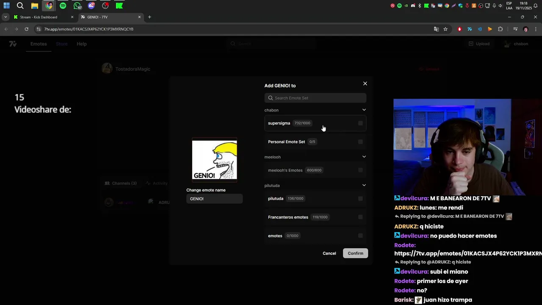Screen dimensions: 542x305
Task: Tick the meelooh's Emotes checkbox
Action: 360,170
